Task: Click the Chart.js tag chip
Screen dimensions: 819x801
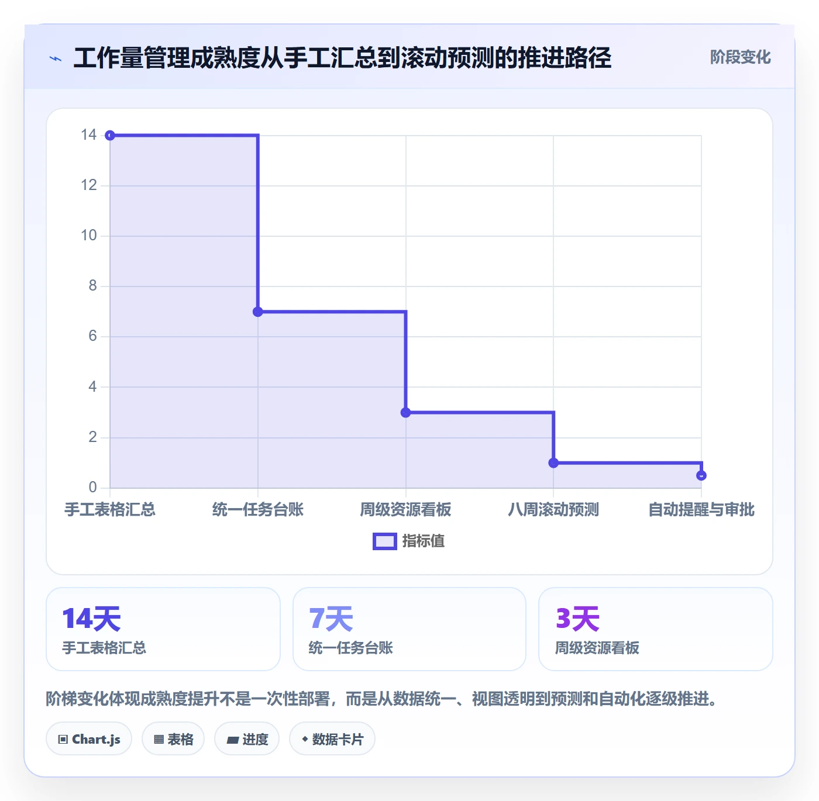Action: 89,739
